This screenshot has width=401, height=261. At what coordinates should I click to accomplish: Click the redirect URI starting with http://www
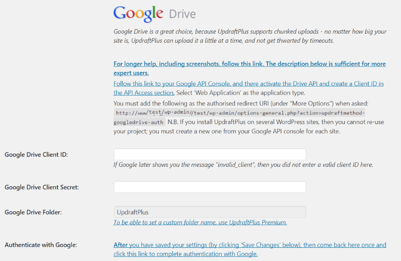[x=240, y=113]
